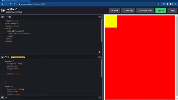Open the browser extensions puzzle icon
178x100 pixels.
[167, 4]
